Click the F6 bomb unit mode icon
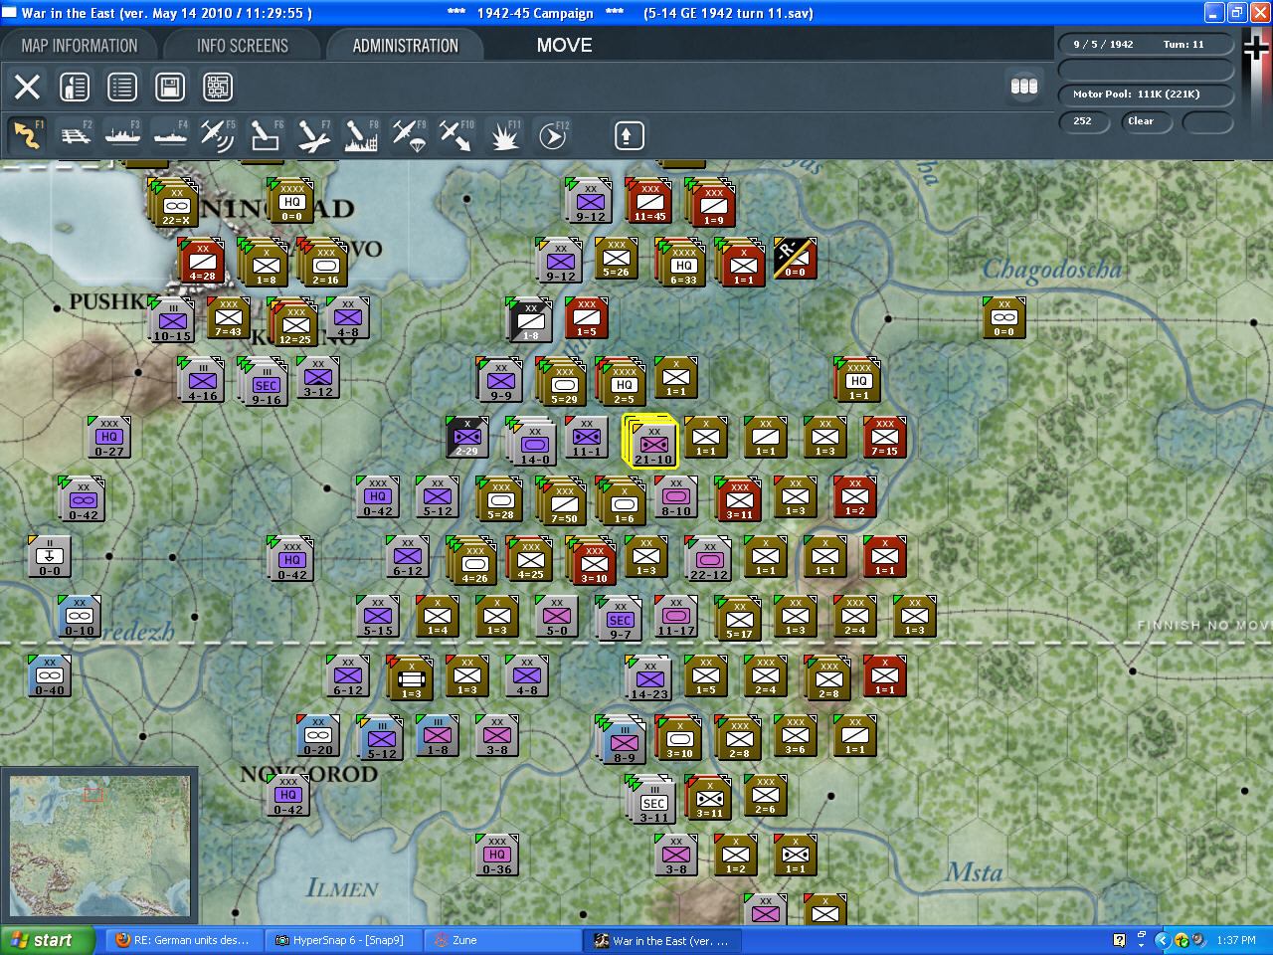 click(x=266, y=135)
